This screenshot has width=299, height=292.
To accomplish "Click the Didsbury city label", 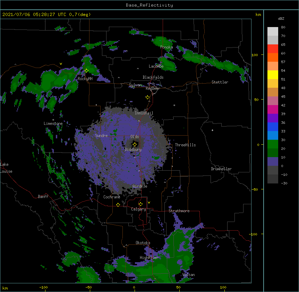I will (133, 149).
